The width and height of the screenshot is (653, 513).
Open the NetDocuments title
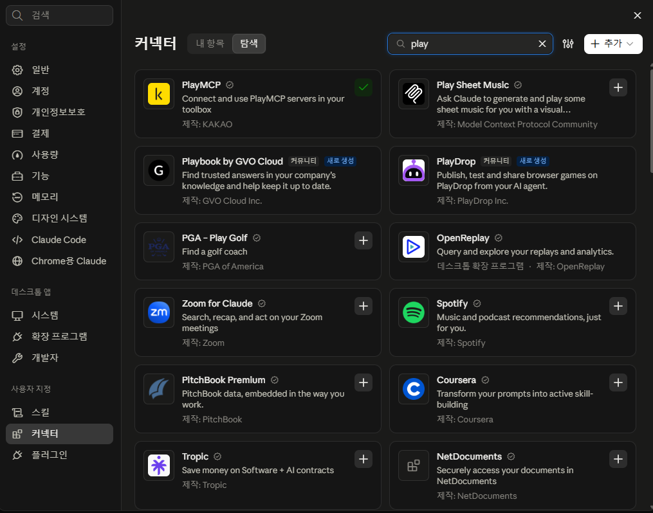point(470,456)
